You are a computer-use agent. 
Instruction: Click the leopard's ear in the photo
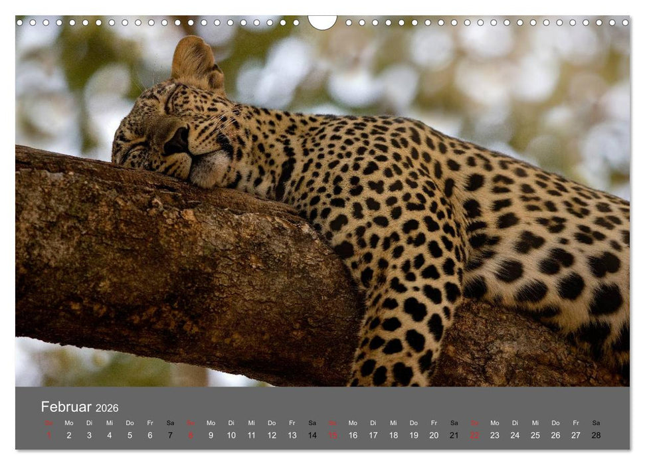194,61
